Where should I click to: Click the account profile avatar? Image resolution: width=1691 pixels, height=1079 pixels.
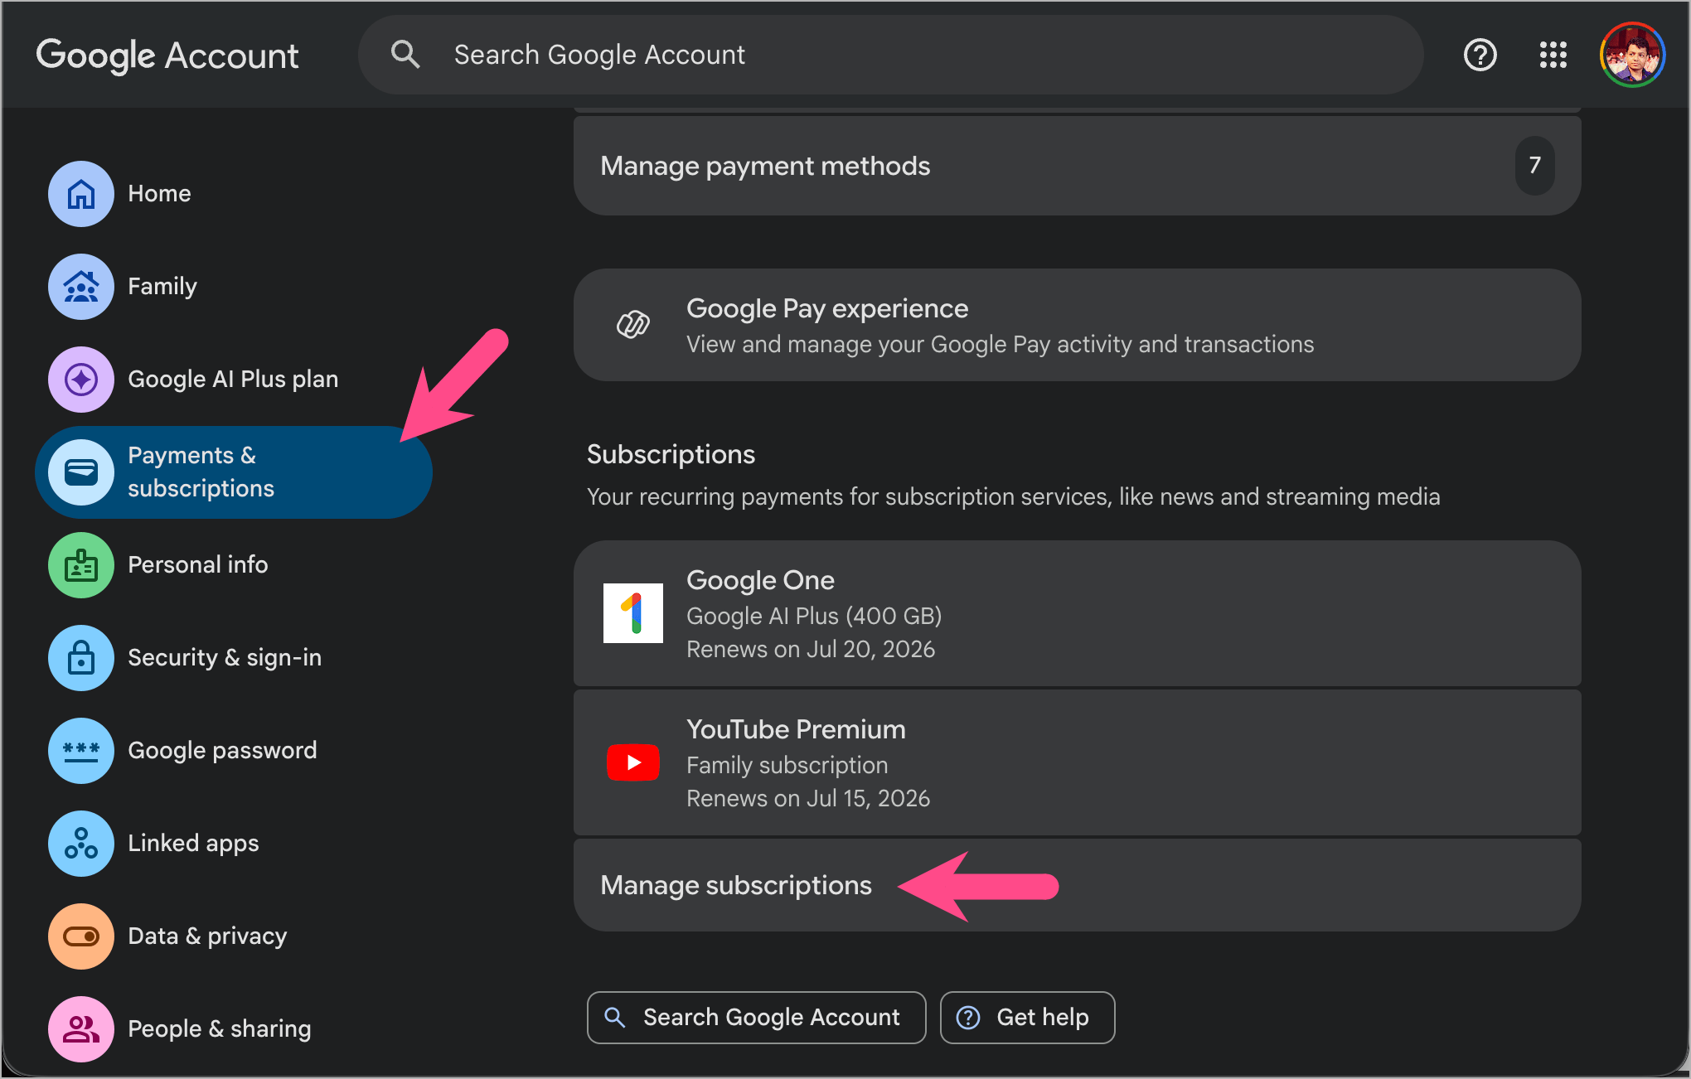[x=1633, y=55]
